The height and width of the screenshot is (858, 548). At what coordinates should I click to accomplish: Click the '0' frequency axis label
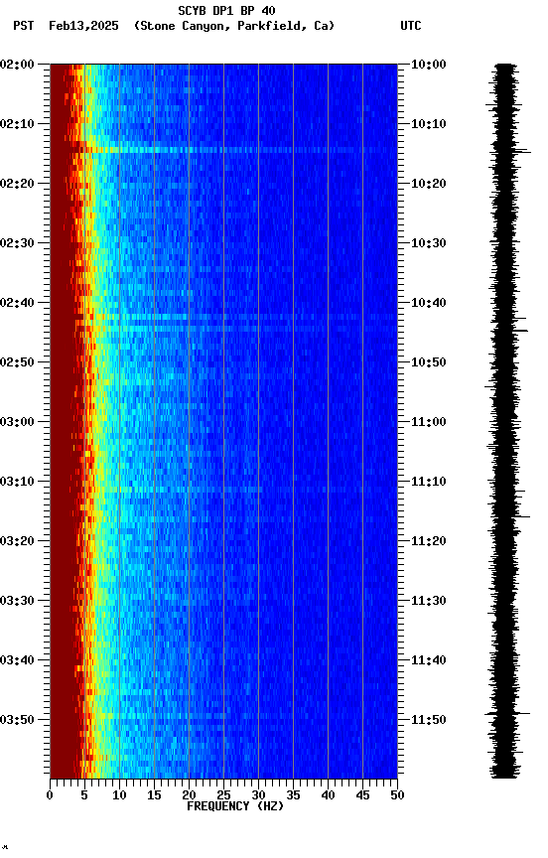point(50,795)
